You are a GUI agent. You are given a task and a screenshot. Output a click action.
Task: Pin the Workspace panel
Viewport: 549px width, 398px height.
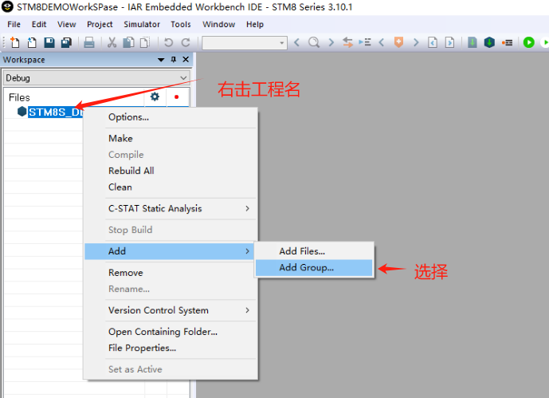pos(174,60)
